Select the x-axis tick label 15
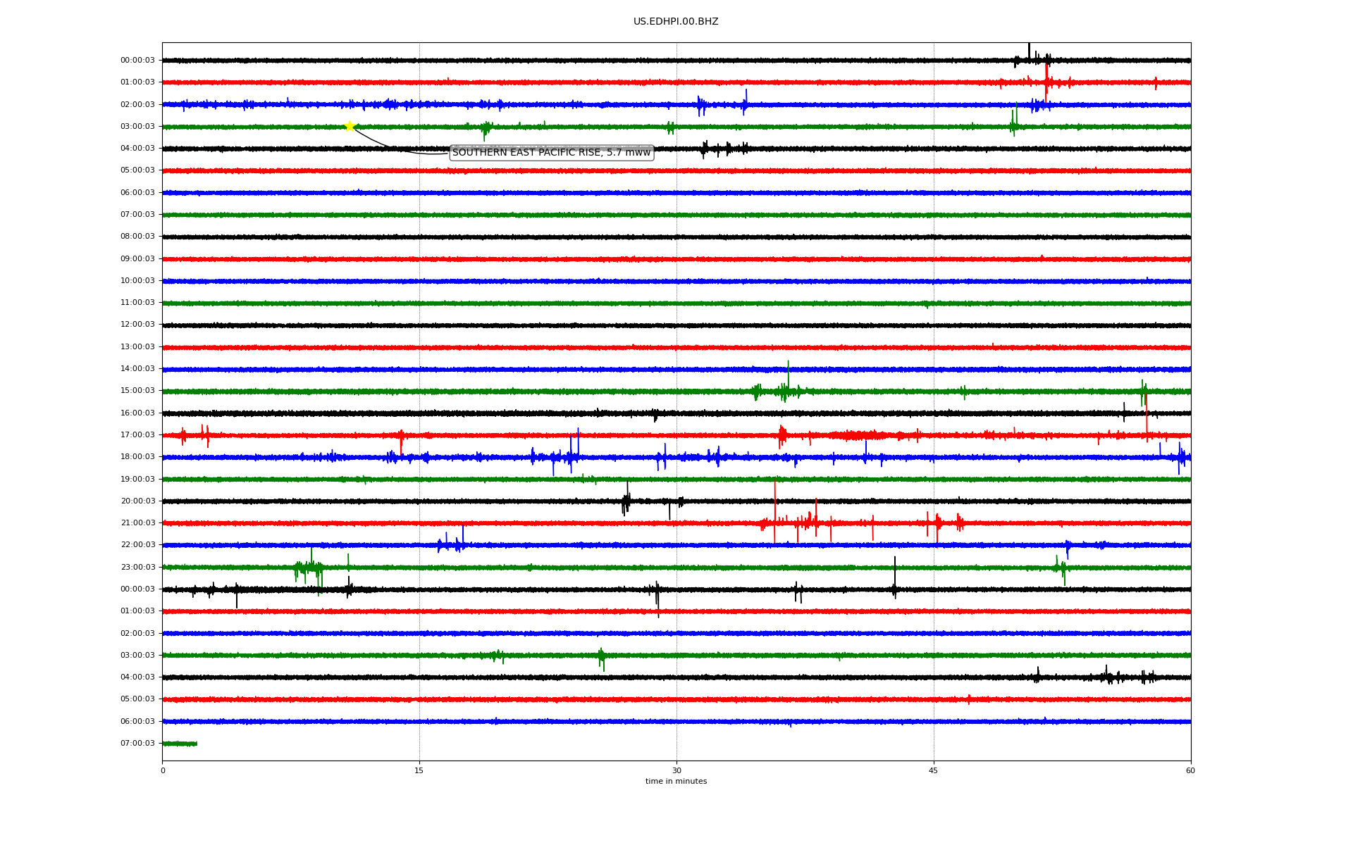Screen dimensions: 1353x845 [x=419, y=770]
